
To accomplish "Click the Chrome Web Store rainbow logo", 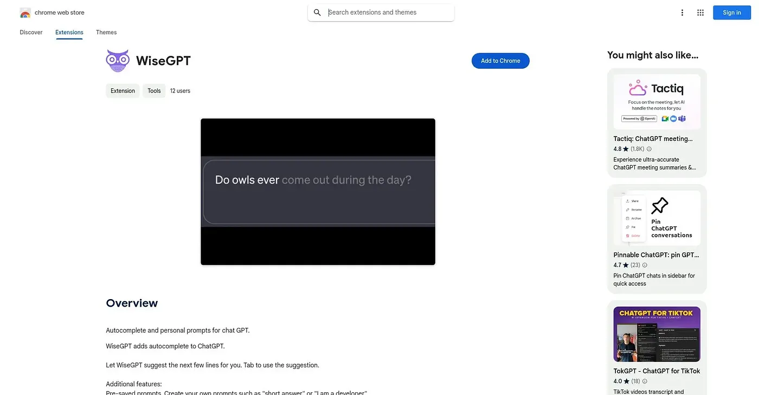I will (x=25, y=12).
